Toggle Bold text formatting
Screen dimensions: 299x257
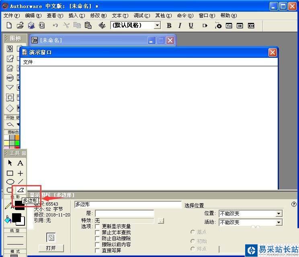click(169, 26)
